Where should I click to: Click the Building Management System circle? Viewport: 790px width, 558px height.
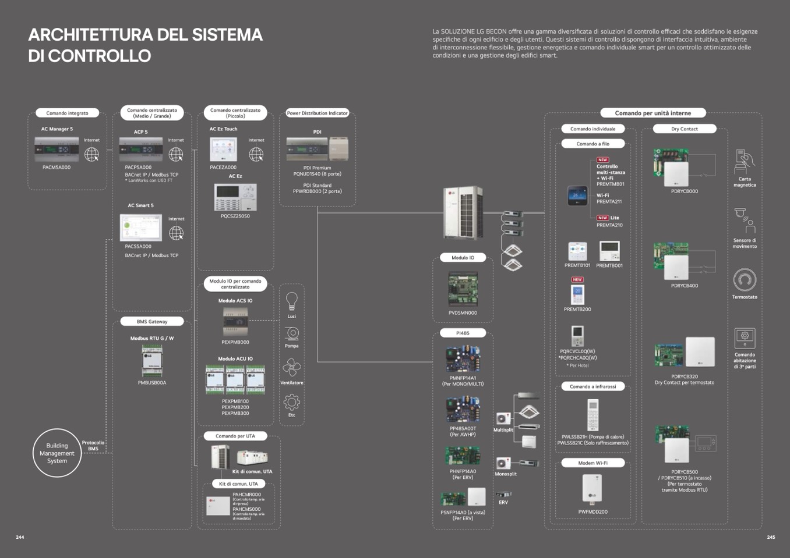click(57, 453)
